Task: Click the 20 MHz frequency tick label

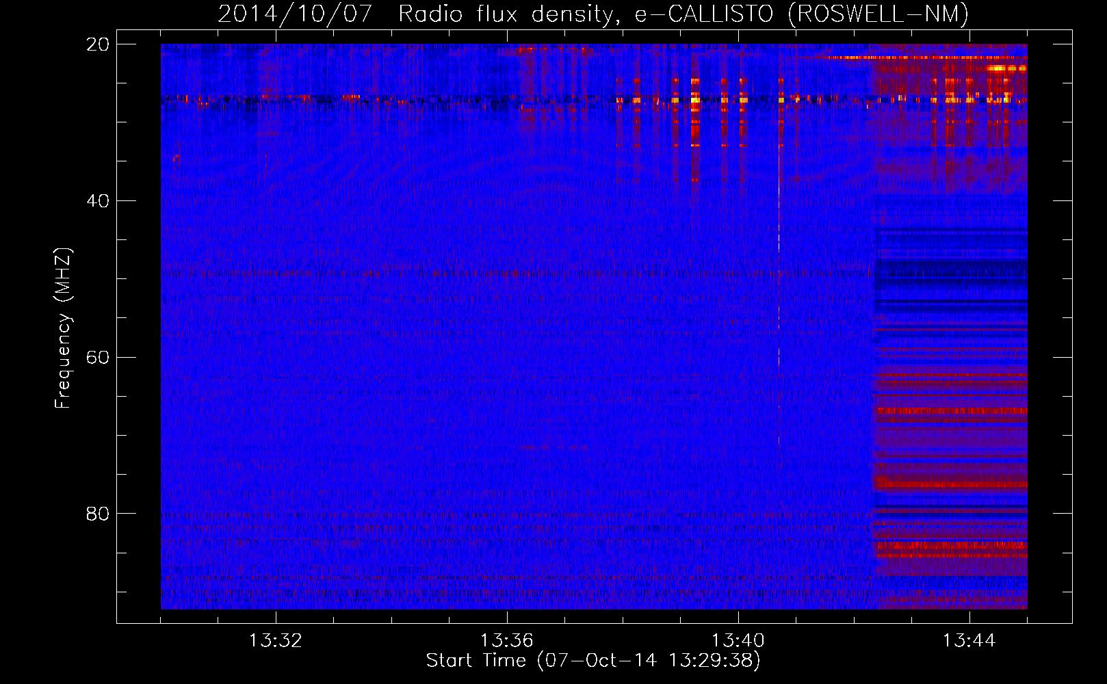Action: 98,44
